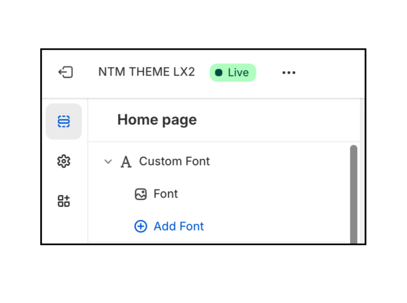Click the letter A icon beside Custom Font

coord(126,162)
